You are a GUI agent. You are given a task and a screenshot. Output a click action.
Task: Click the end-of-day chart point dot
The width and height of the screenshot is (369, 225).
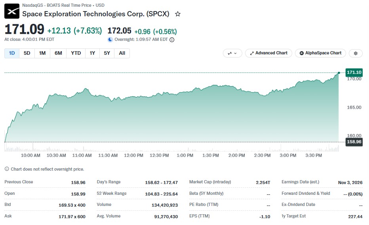tap(339, 73)
